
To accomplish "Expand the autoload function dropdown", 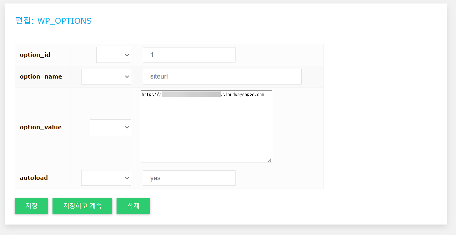I will point(106,178).
